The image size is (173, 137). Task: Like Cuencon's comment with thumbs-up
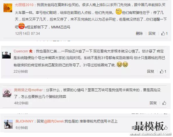tap(163, 72)
